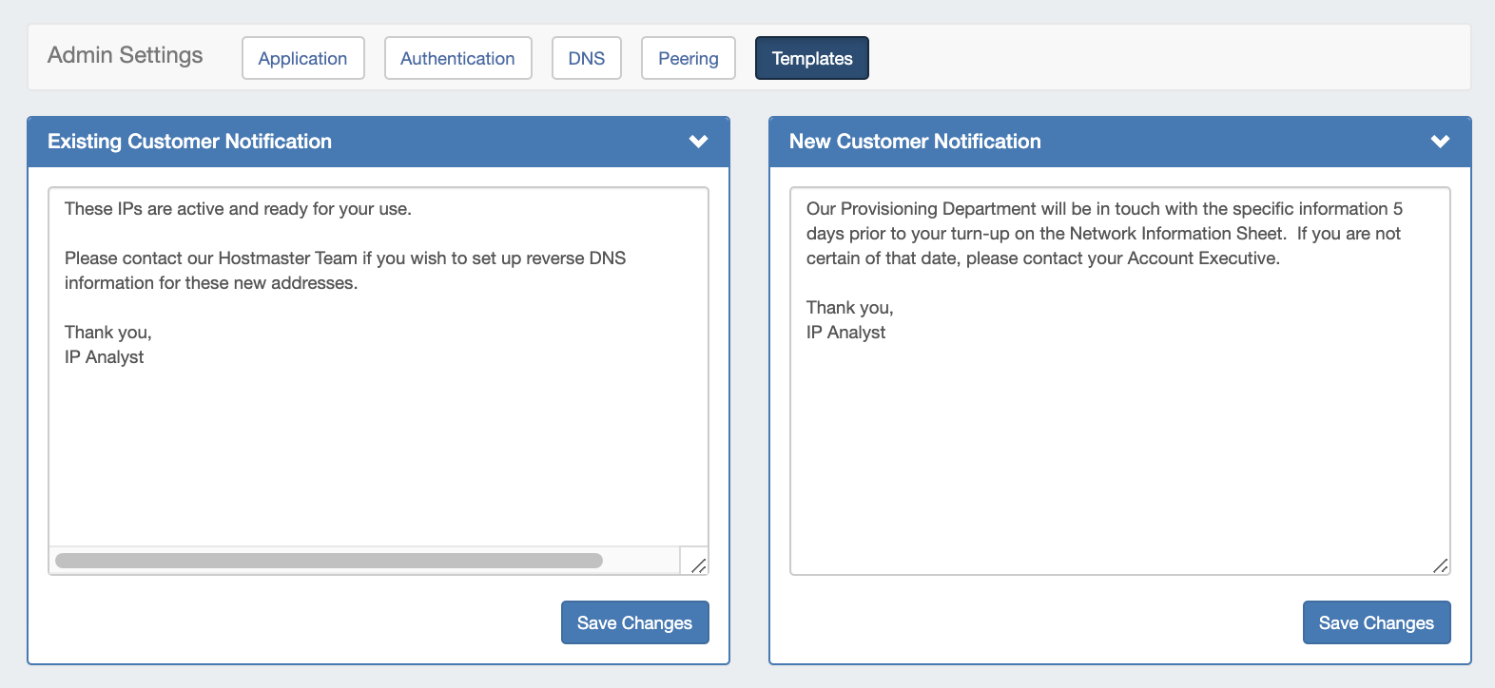Switch to the Authentication tab

tap(457, 58)
